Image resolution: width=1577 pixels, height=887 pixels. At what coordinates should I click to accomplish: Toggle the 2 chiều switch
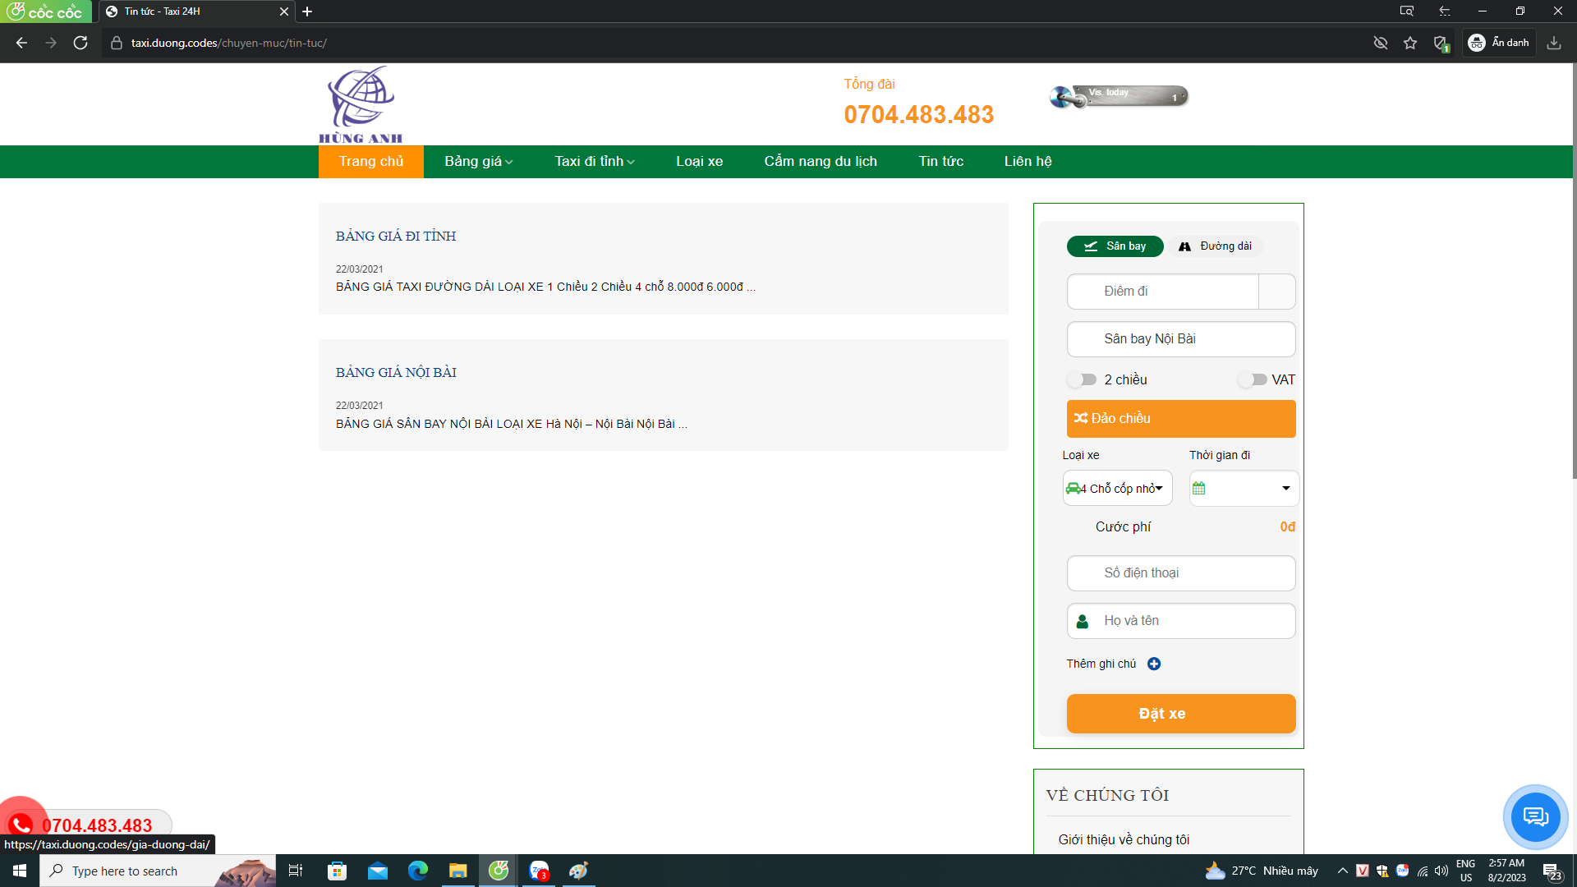point(1082,379)
